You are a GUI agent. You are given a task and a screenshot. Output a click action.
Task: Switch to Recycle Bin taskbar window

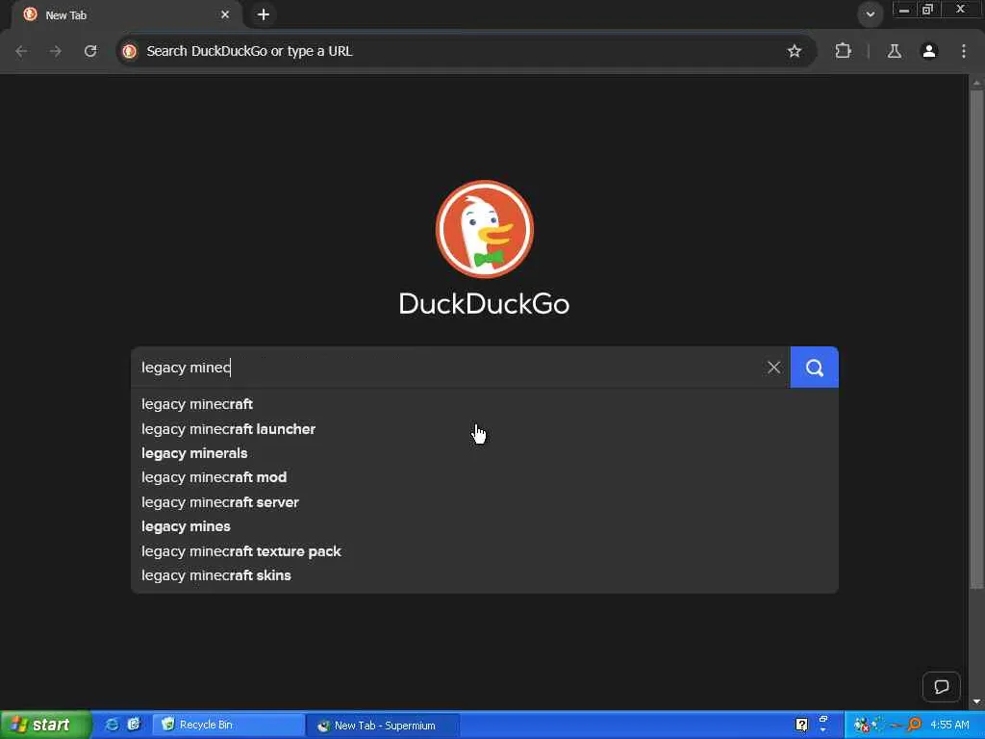coord(229,725)
